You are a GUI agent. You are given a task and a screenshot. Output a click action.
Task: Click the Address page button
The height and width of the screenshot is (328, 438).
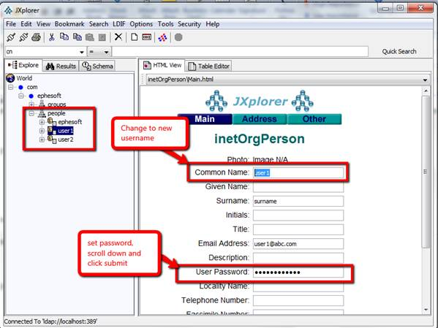pos(259,119)
